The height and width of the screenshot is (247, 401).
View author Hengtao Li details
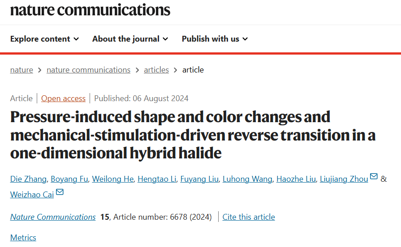click(x=157, y=179)
